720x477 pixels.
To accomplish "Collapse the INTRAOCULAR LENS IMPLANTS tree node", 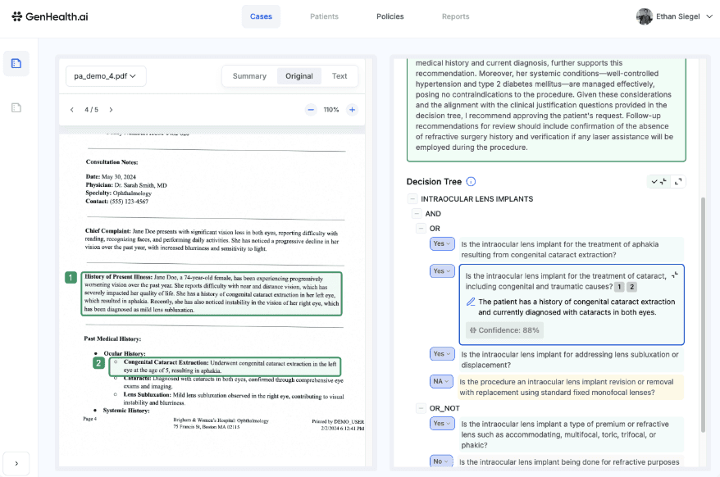I will (412, 199).
